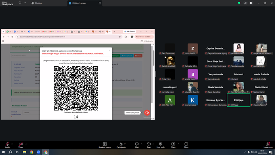Open green encryption shield icon
This screenshot has height=155, width=275.
[239, 3]
